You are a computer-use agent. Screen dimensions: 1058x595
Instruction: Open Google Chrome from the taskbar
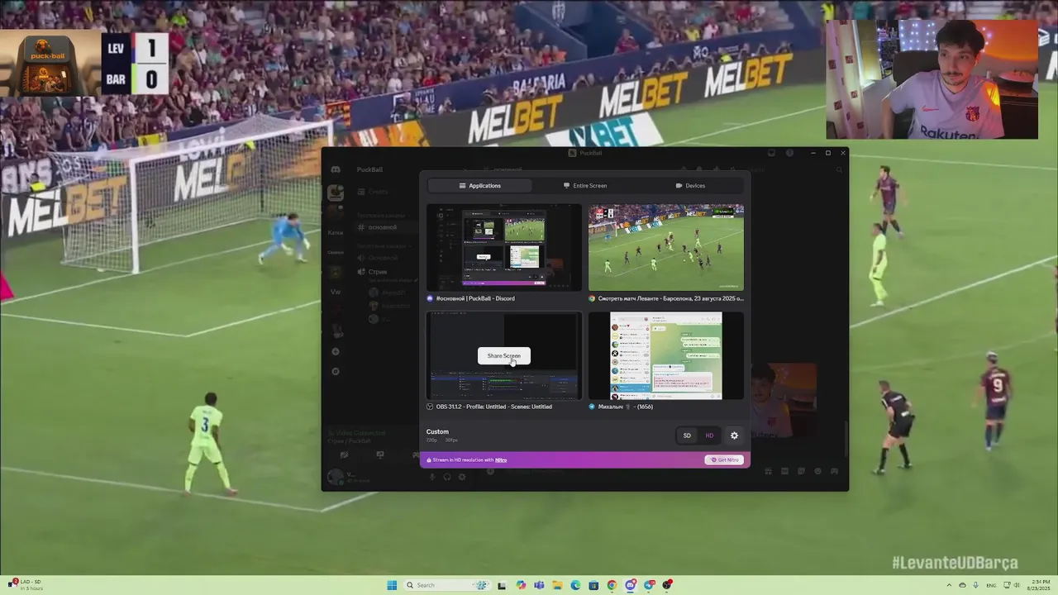[x=612, y=585]
